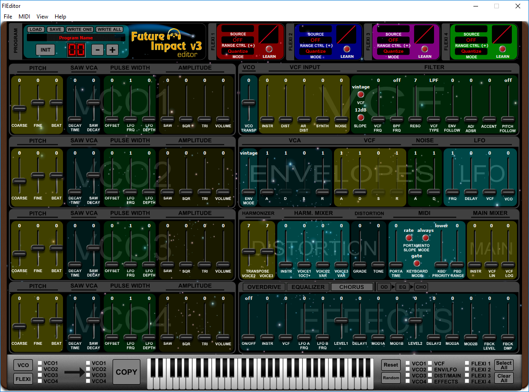Switch to the CHORUS effects tab
Screen dimensions: 529x392
point(352,287)
